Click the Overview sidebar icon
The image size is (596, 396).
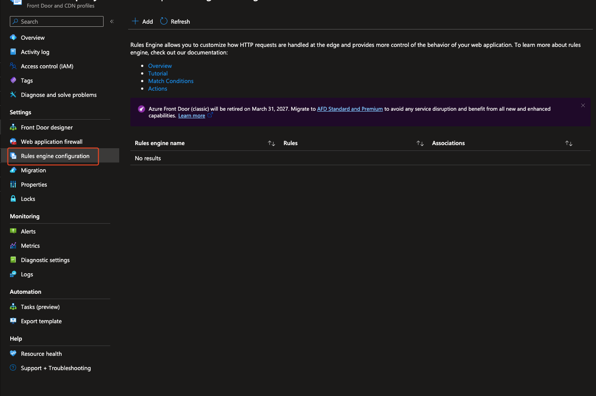[x=13, y=38]
